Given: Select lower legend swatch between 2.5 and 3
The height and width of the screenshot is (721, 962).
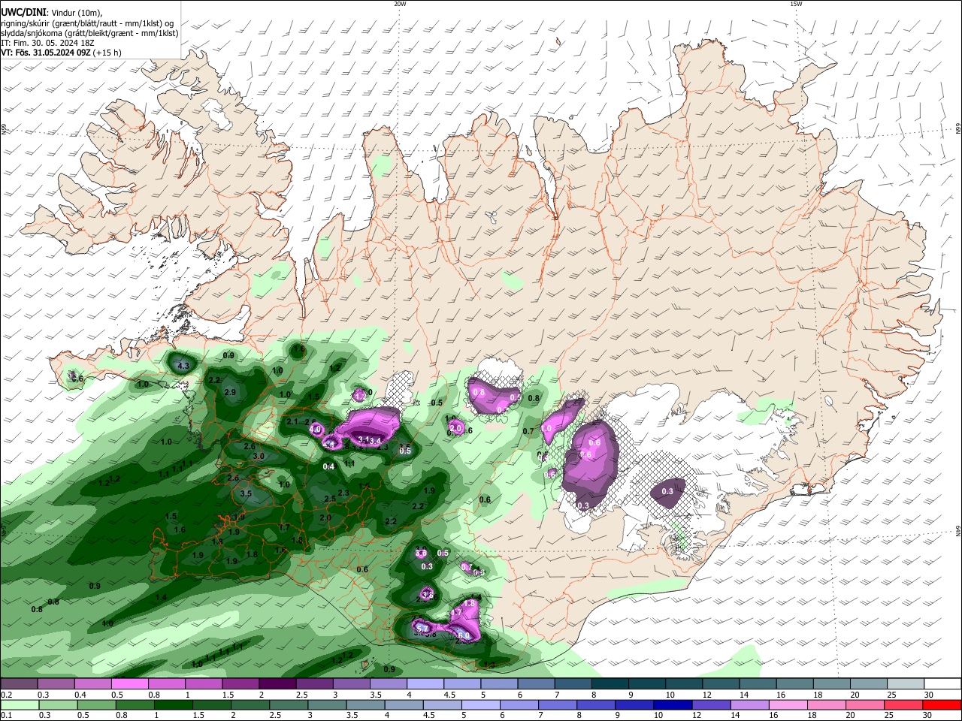Looking at the screenshot, I should click(288, 704).
